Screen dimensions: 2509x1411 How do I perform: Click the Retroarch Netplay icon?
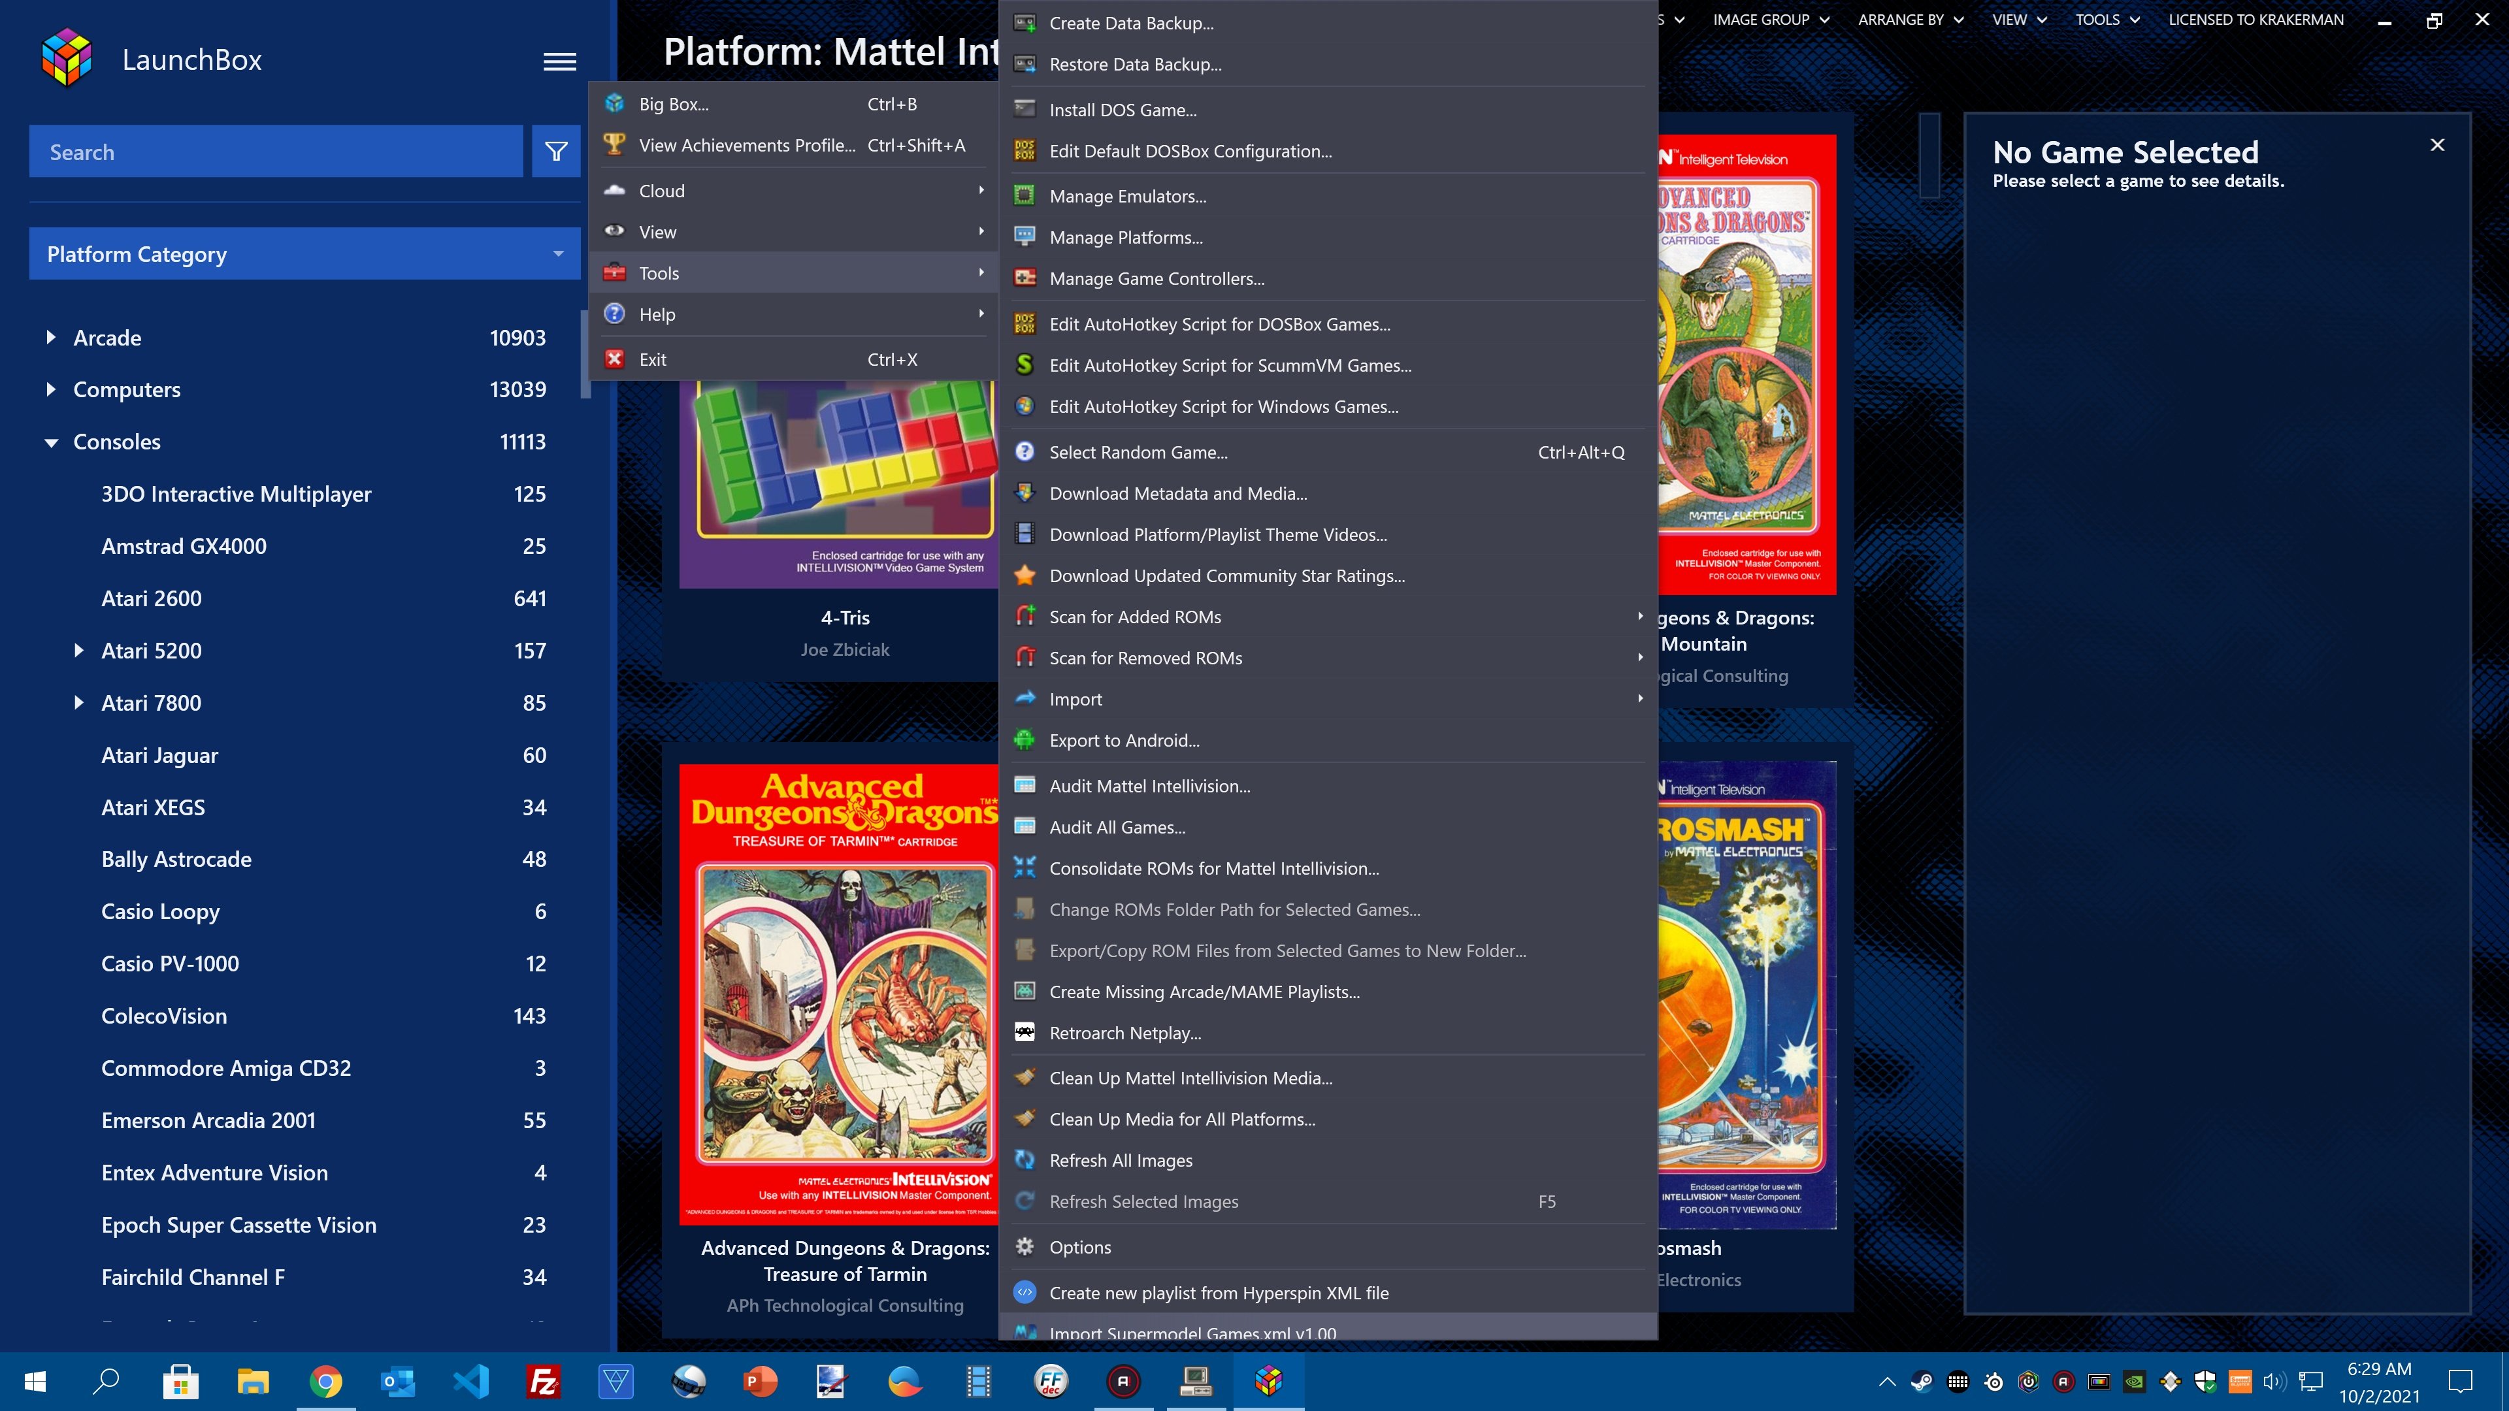[x=1025, y=1032]
